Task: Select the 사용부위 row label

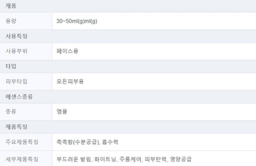Action: 16,51
